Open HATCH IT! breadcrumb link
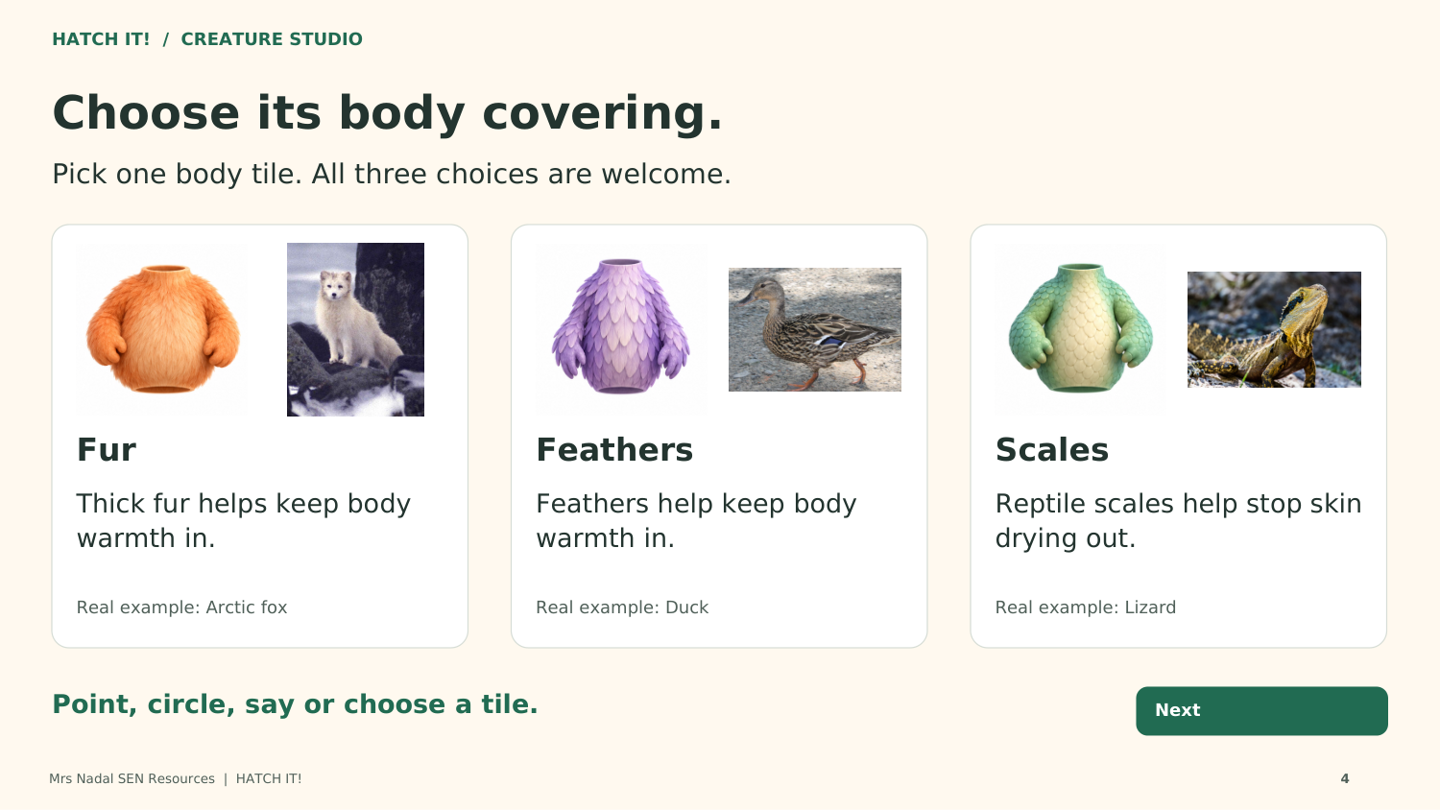 (101, 39)
